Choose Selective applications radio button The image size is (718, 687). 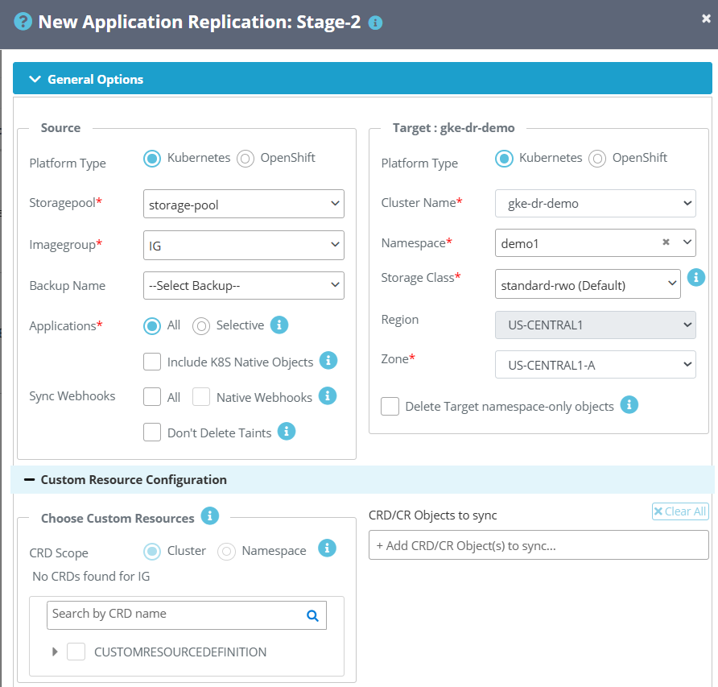coord(201,326)
